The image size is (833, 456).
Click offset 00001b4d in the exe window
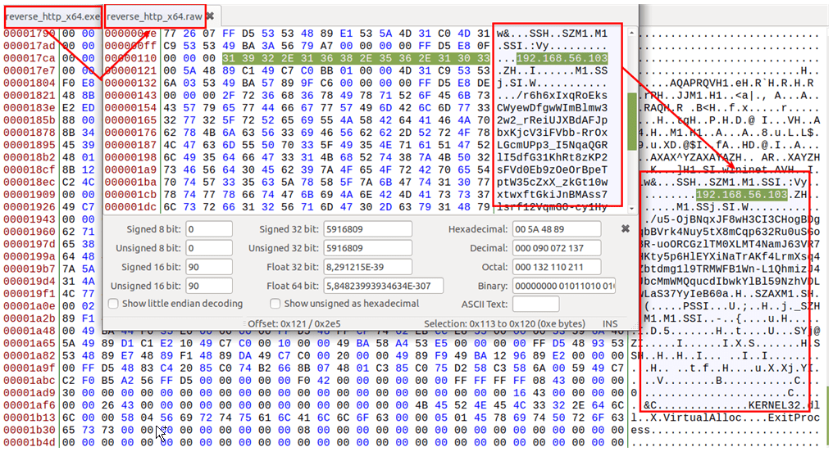click(30, 442)
